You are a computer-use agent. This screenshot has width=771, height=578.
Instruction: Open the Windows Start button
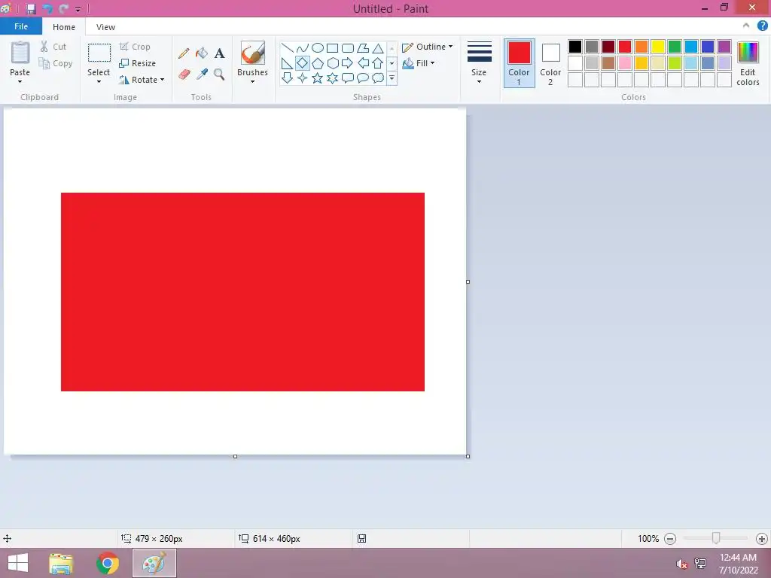[18, 563]
